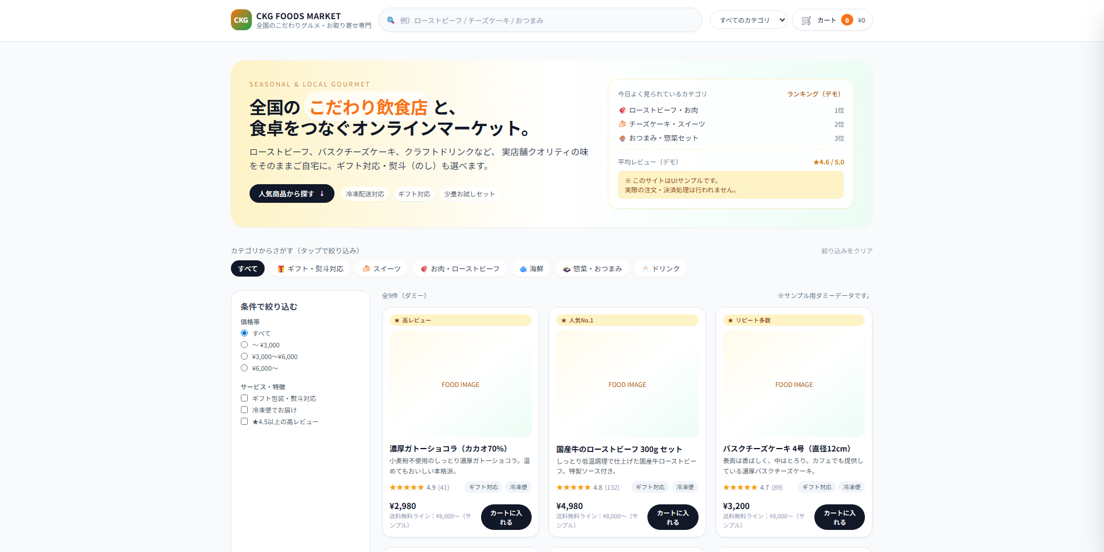Click the gift box icon on ギフト・熨斗対応 chip
The height and width of the screenshot is (552, 1104).
pos(280,268)
